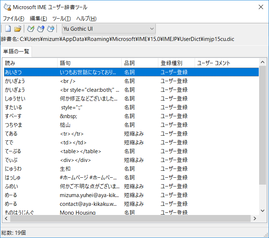This screenshot has height=238, width=269.
Task: Select the あいさつ row
Action: 131,72
